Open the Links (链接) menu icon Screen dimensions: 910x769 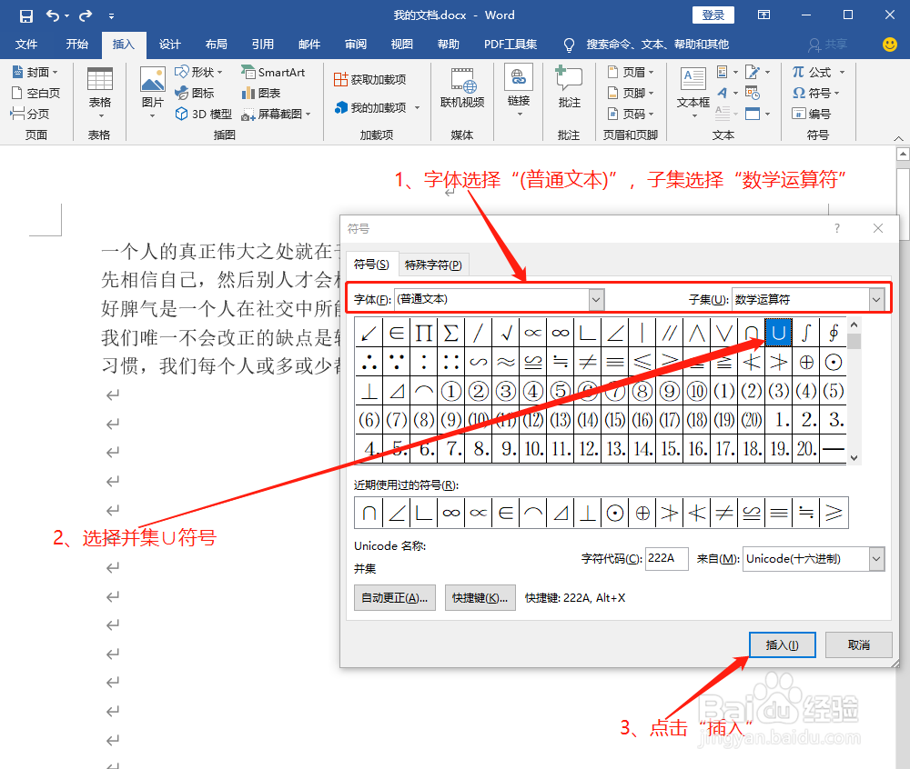[519, 77]
